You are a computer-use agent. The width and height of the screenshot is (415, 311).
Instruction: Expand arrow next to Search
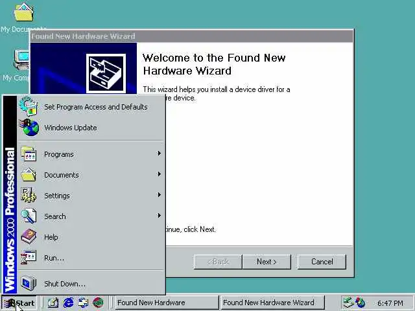[x=159, y=216]
